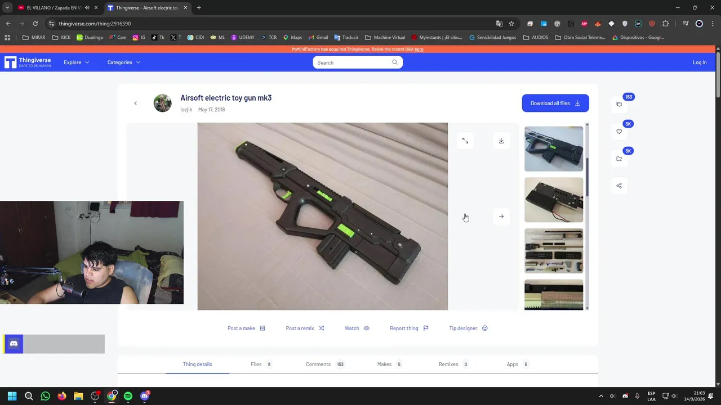
Task: Open Chrome apps grid icon
Action: (x=7, y=38)
